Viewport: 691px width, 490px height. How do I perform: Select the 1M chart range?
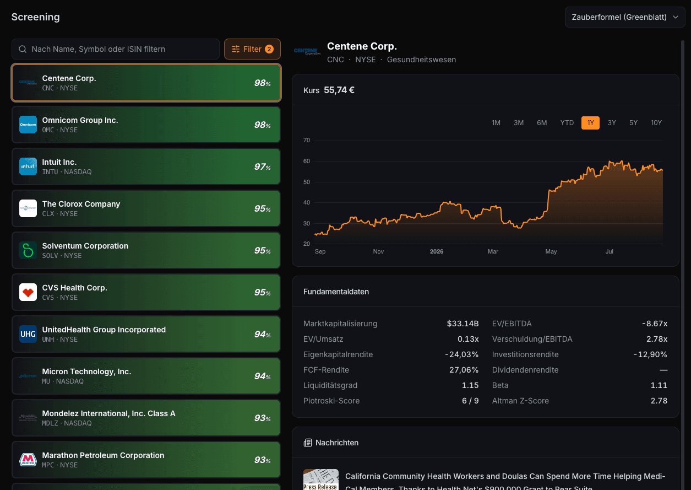pos(496,123)
